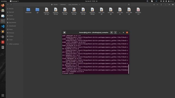Go back in Files navigation

point(8,5)
